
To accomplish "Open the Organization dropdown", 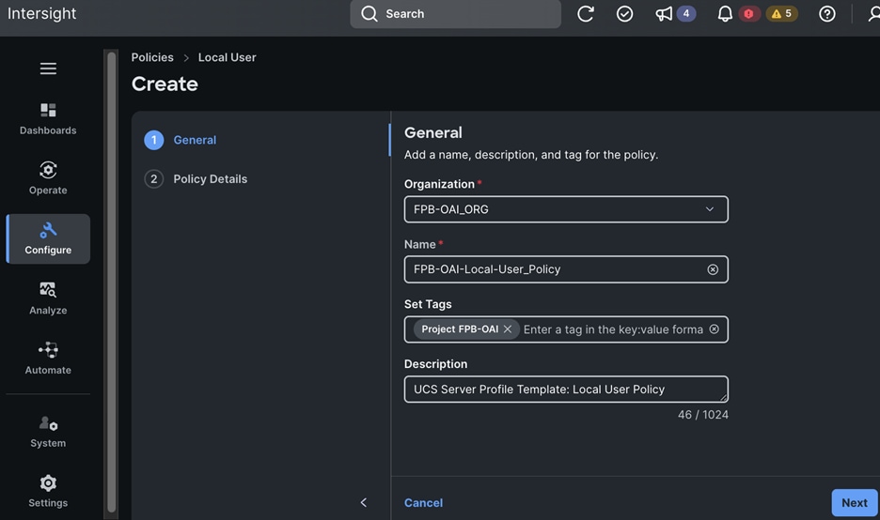I will (x=566, y=209).
